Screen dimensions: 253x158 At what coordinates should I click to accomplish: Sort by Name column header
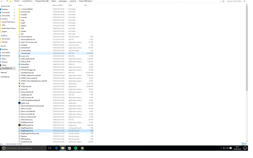pyautogui.click(x=20, y=5)
